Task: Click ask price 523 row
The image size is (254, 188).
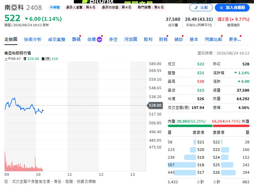Action: coord(231,150)
